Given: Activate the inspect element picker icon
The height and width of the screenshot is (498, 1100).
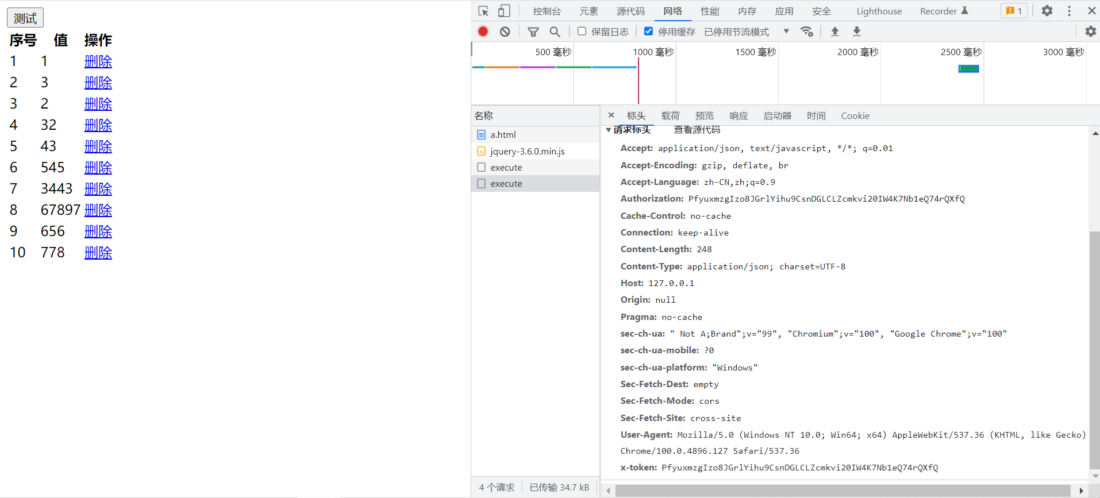Looking at the screenshot, I should tap(483, 11).
